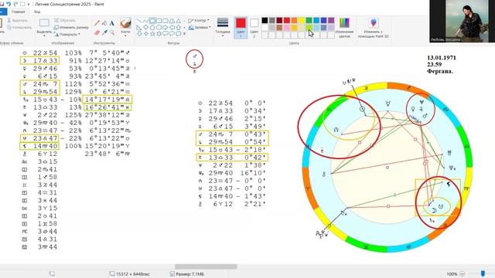This screenshot has width=495, height=278.
Task: Select the Text tool (A)
Action: (x=112, y=23)
